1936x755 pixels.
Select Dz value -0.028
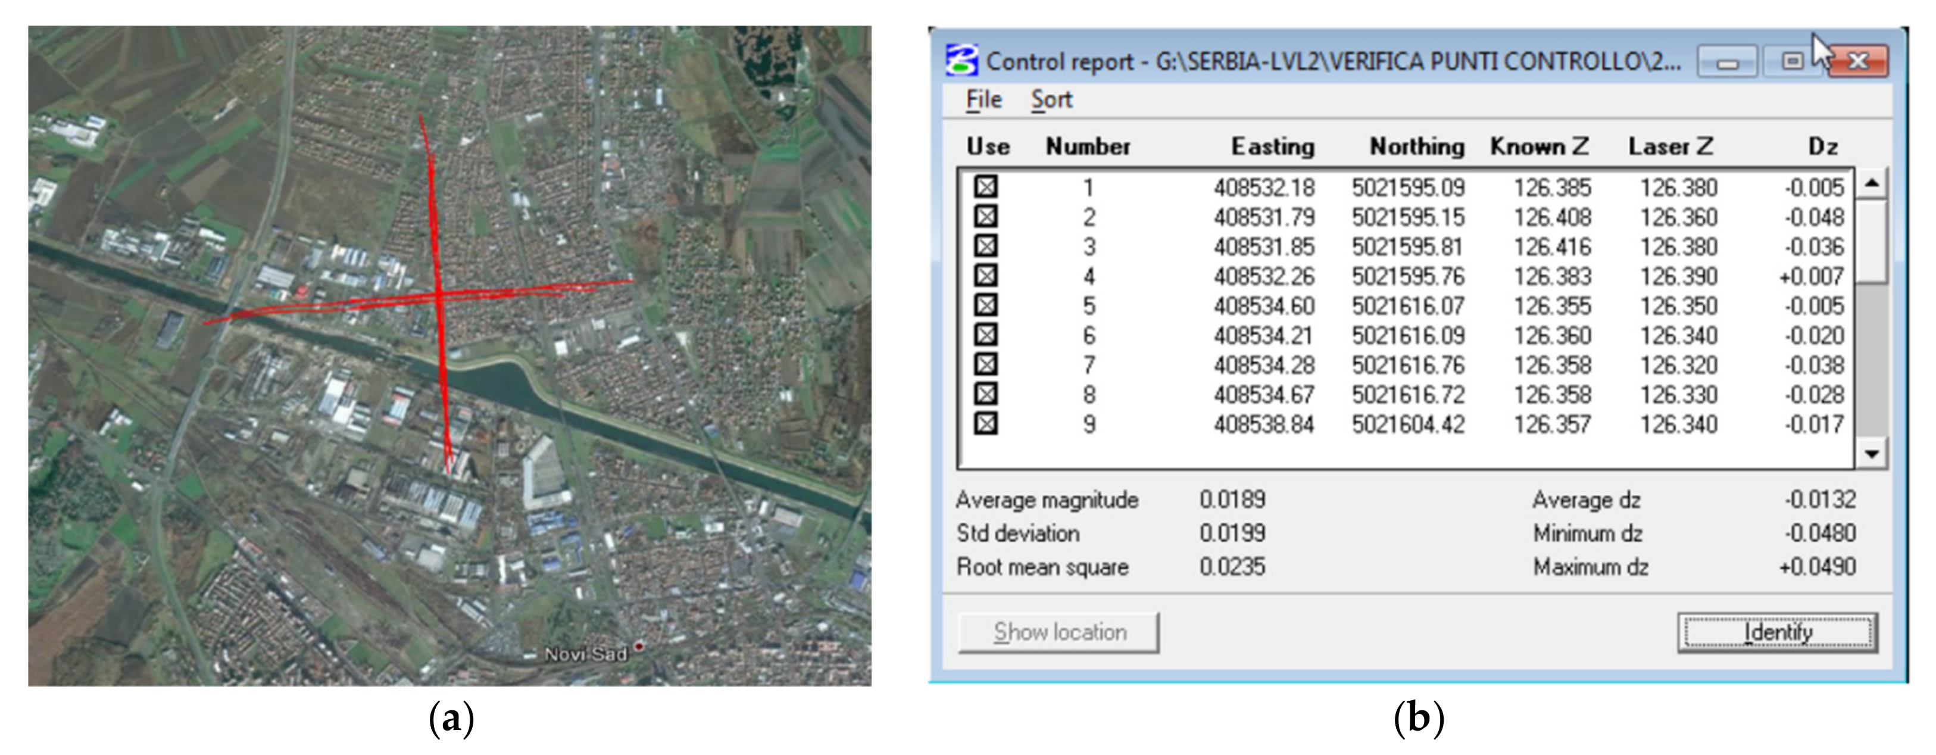click(x=1814, y=395)
